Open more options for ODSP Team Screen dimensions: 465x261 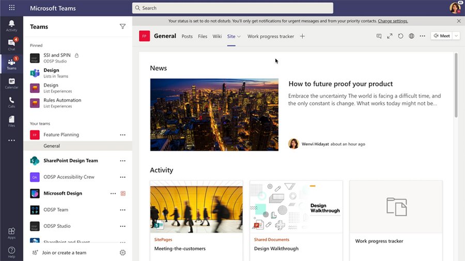point(122,210)
